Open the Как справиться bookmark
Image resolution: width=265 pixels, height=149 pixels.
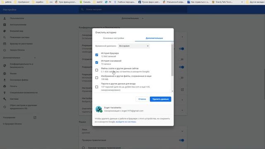(x=198, y=2)
